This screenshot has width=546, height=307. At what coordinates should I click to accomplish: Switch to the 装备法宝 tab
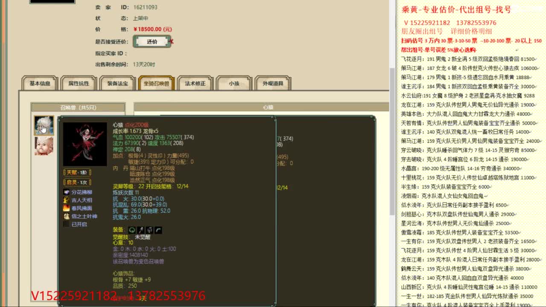117,84
